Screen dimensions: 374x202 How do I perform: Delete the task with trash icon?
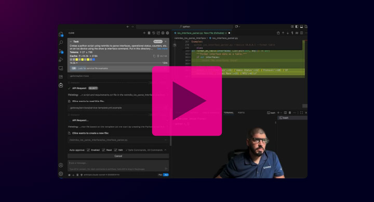158,56
